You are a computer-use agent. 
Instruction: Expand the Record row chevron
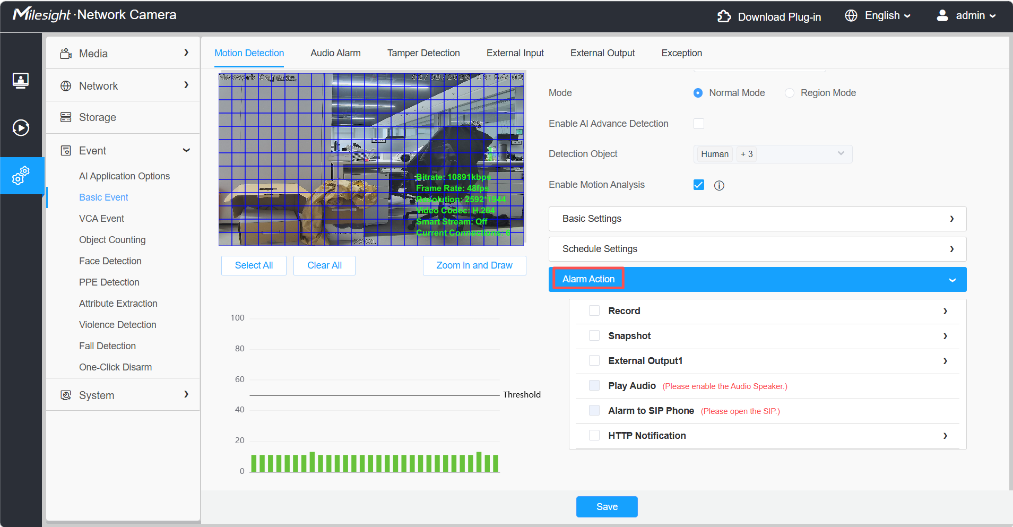pos(945,311)
